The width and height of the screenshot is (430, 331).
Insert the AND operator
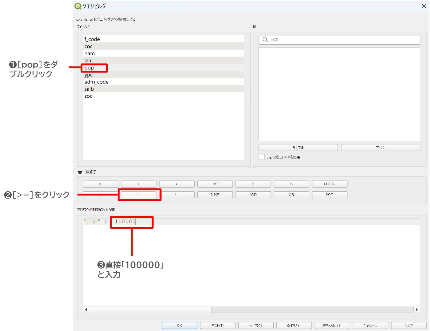(x=253, y=195)
